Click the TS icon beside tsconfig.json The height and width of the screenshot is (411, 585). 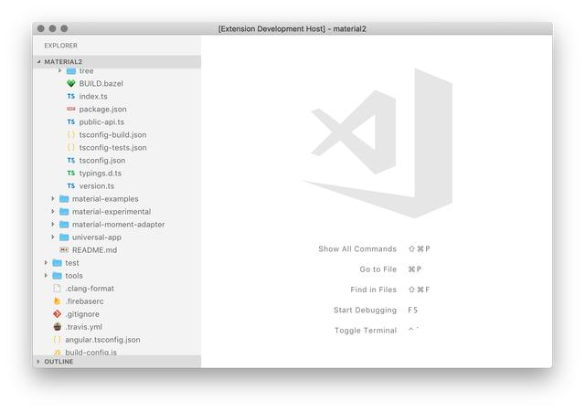[71, 161]
